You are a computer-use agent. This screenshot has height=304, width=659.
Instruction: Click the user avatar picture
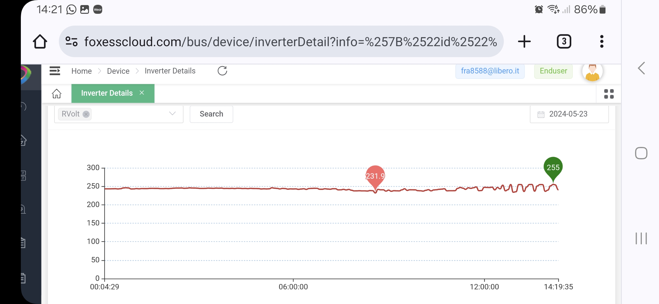593,71
